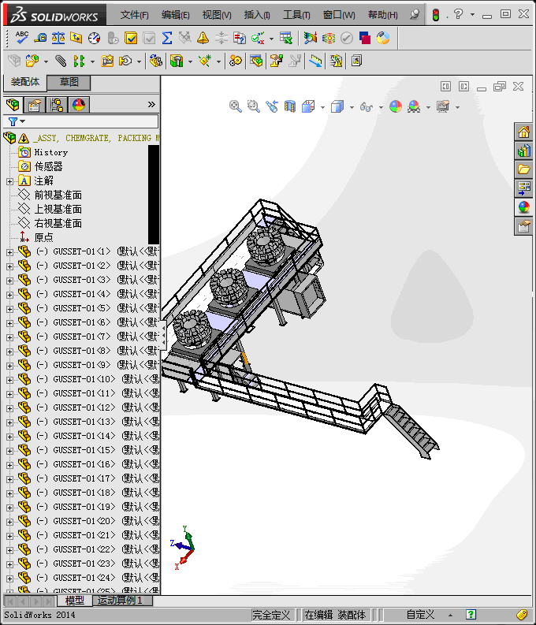
Task: Open the Performance Evaluation gauge icon
Action: [95, 38]
